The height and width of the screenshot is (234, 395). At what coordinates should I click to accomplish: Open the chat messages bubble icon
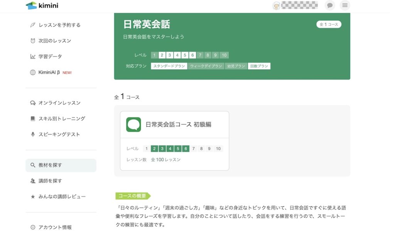330,5
